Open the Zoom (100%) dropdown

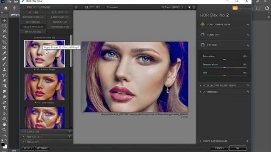172,7
